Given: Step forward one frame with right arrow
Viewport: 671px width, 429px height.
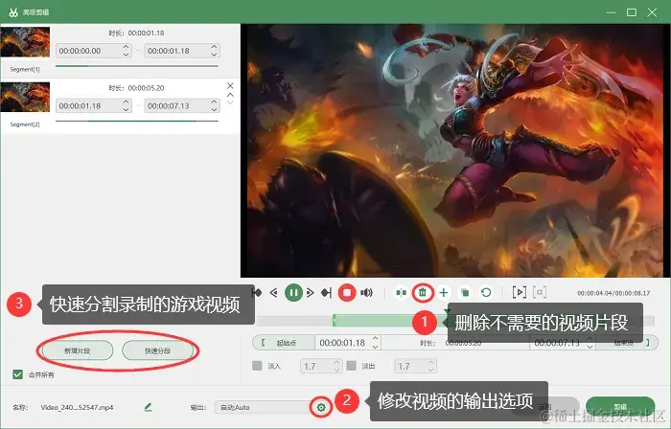Looking at the screenshot, I should tap(311, 293).
